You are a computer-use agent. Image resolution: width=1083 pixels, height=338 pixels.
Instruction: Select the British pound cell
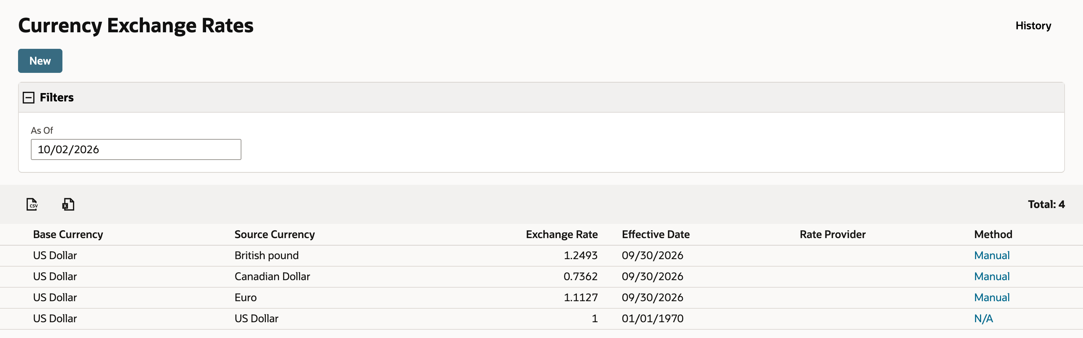pos(267,255)
